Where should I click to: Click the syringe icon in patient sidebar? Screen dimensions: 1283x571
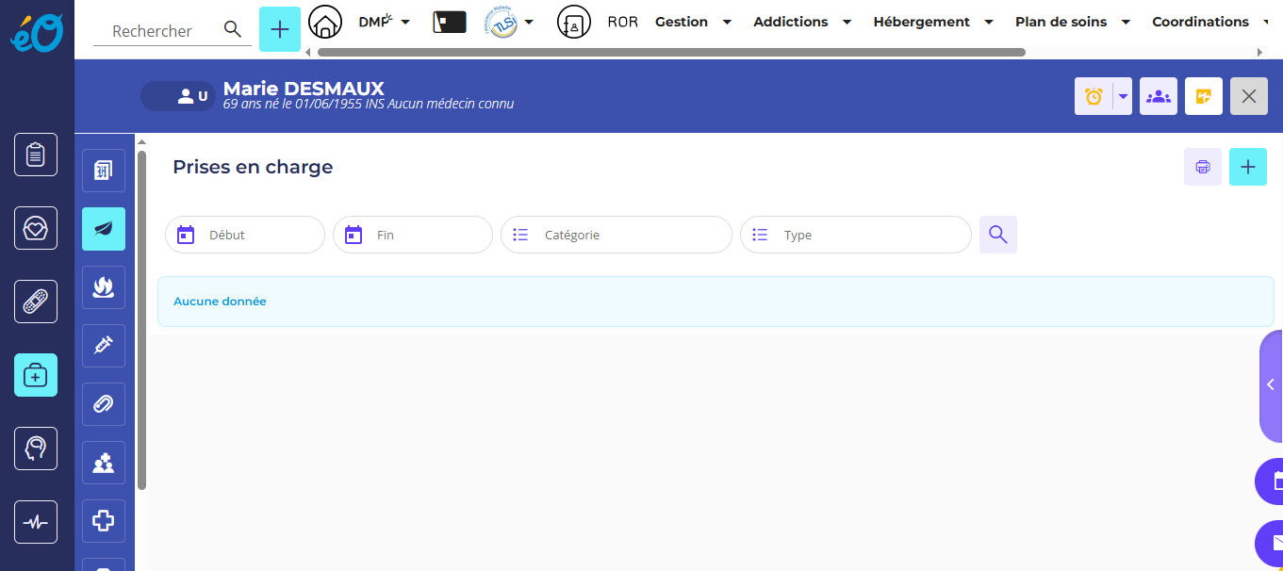104,346
